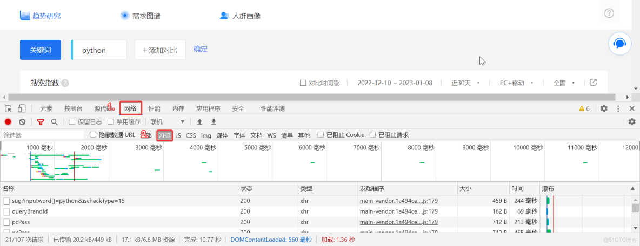Viewport: 640px width, 246px height.
Task: Click the 确定 link
Action: tap(201, 49)
